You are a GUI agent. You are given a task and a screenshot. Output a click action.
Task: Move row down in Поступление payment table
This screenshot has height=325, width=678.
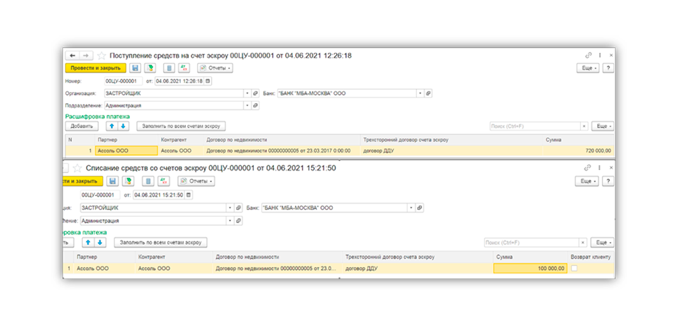click(123, 126)
